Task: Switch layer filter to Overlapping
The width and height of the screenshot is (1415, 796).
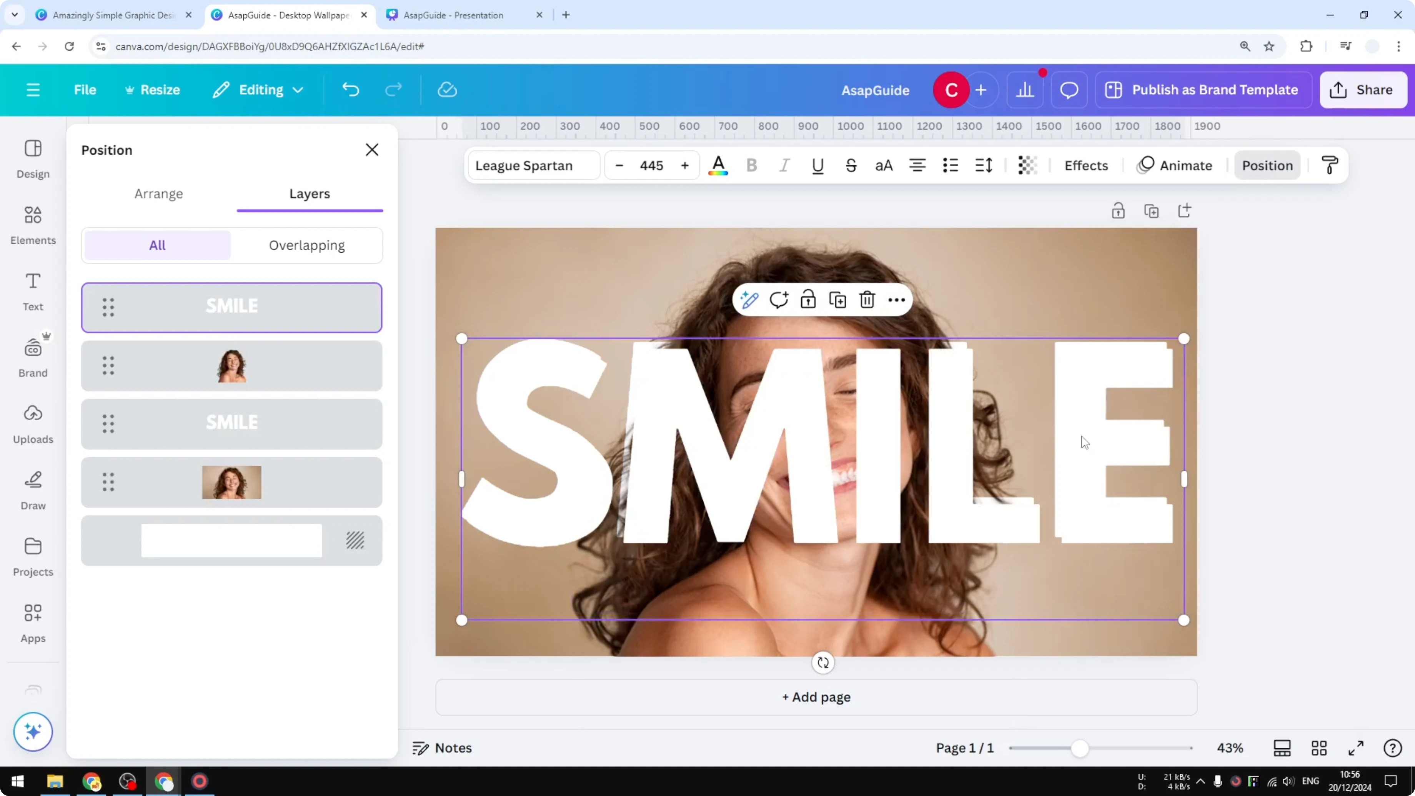Action: (306, 245)
